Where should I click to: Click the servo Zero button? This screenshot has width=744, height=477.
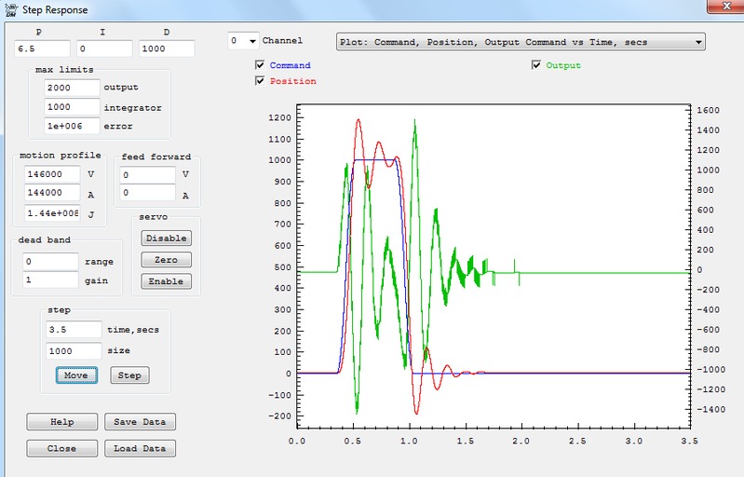click(167, 260)
